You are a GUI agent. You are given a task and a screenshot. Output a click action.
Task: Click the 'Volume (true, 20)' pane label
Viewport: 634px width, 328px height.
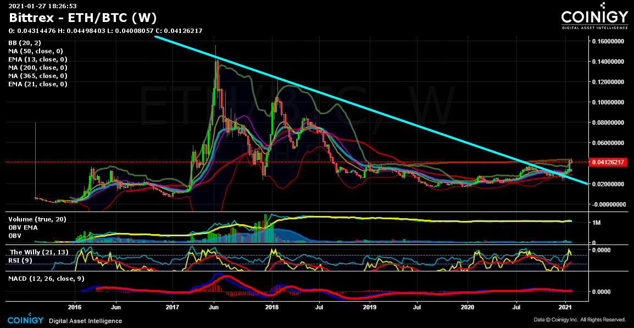(x=37, y=219)
